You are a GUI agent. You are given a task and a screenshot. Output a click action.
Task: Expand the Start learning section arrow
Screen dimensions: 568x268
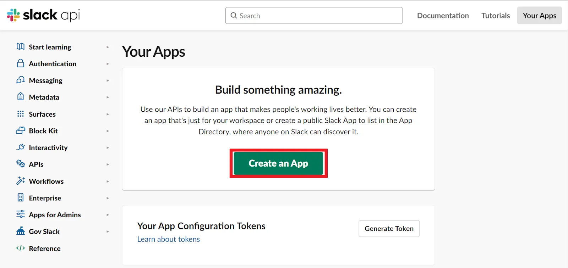click(x=108, y=47)
